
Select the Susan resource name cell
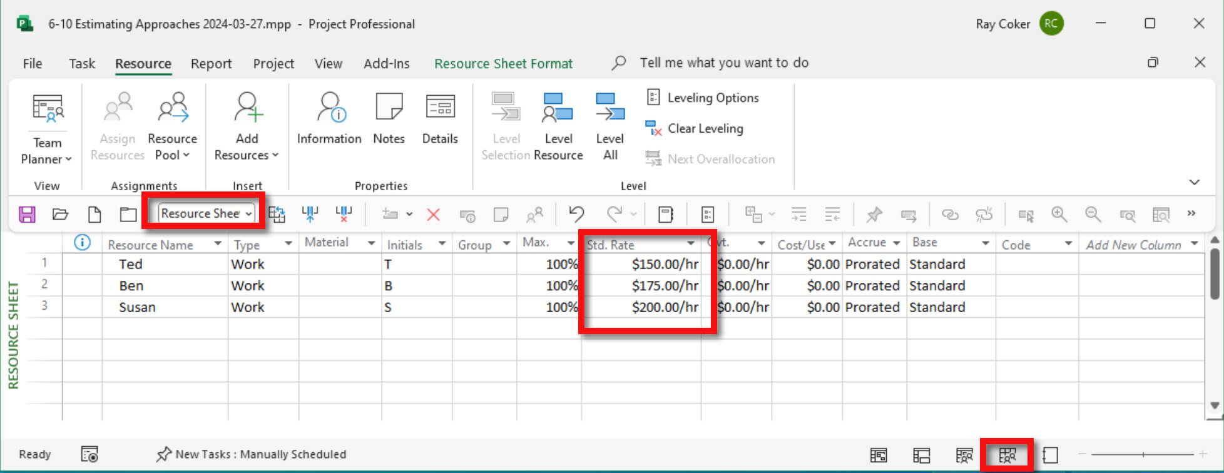165,307
